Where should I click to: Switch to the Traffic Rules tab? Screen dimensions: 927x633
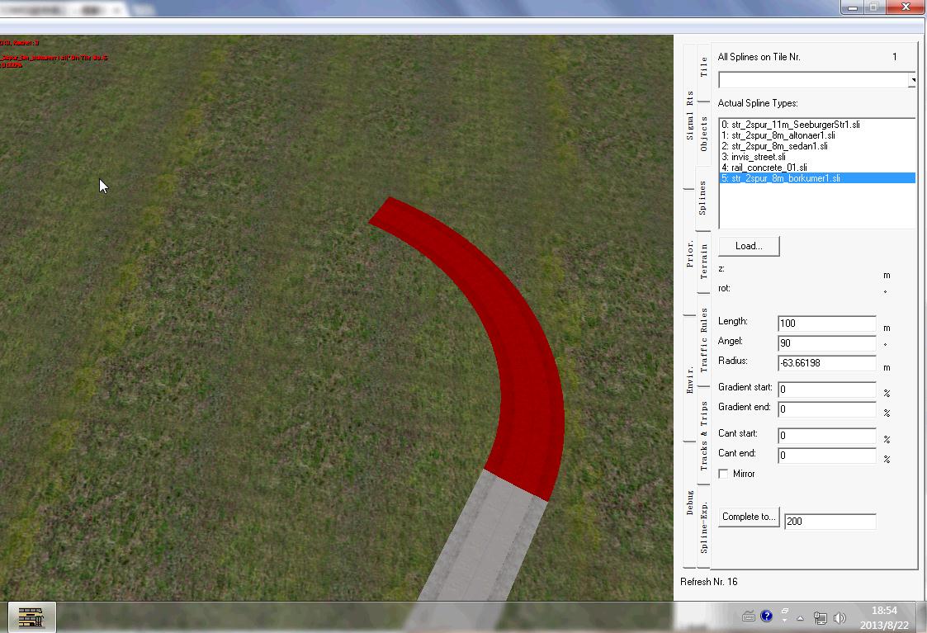[704, 339]
